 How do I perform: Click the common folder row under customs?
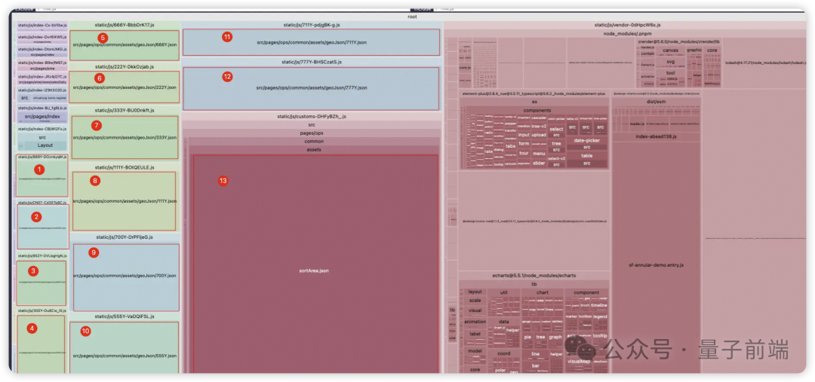[x=313, y=141]
